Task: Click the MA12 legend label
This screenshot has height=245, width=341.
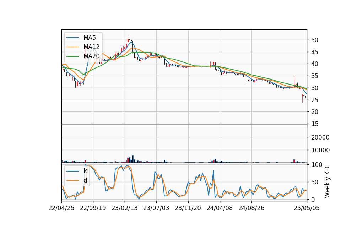Action: pyautogui.click(x=91, y=47)
